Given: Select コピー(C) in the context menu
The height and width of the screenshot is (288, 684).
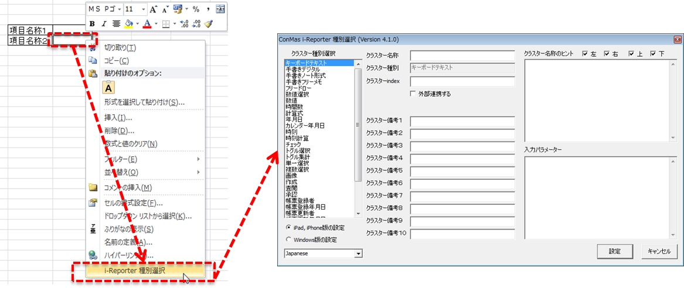Looking at the screenshot, I should (x=116, y=60).
